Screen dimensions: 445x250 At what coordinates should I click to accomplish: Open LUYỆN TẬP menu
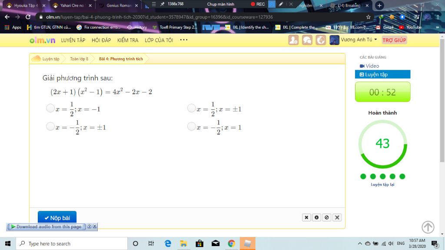click(x=73, y=40)
